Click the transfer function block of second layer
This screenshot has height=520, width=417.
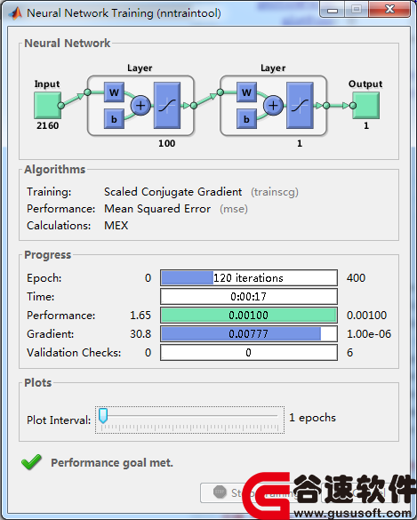(300, 106)
